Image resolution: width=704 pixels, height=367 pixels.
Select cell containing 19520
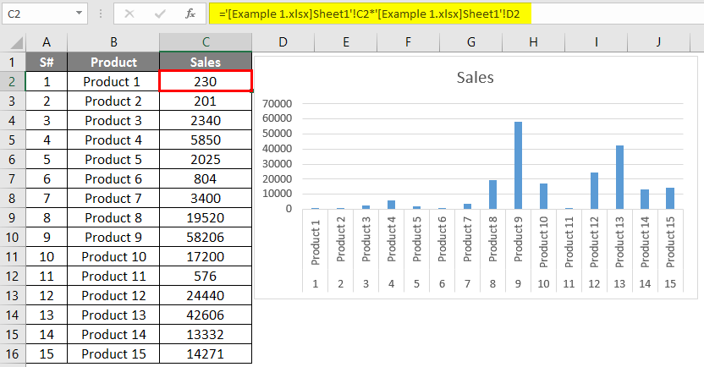pyautogui.click(x=206, y=217)
